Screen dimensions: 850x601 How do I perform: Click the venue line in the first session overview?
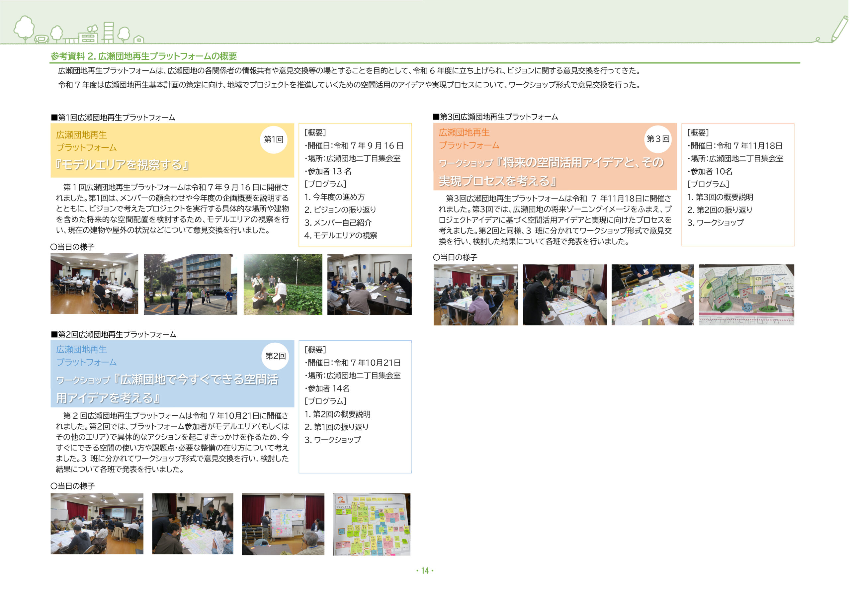tap(353, 158)
